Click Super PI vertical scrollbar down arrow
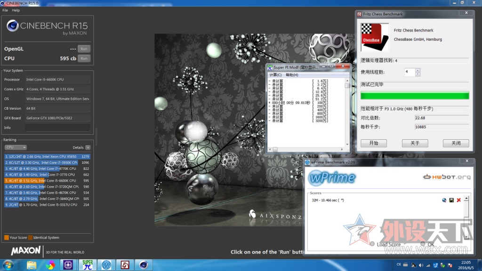The width and height of the screenshot is (482, 271). pyautogui.click(x=347, y=144)
